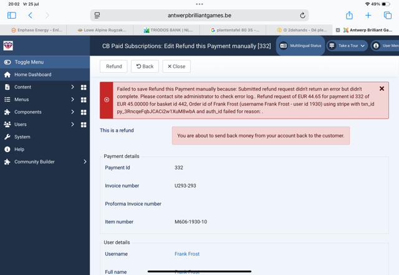Screen dimensions: 399x275
Task: Open the Safari share icon
Action: pyautogui.click(x=349, y=15)
